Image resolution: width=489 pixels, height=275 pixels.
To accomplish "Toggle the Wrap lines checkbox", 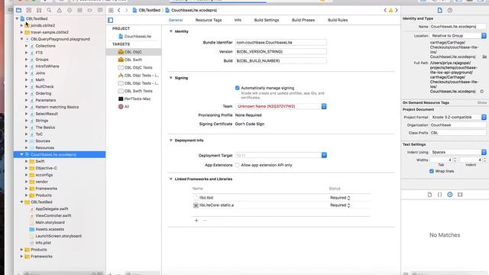I will [432, 171].
